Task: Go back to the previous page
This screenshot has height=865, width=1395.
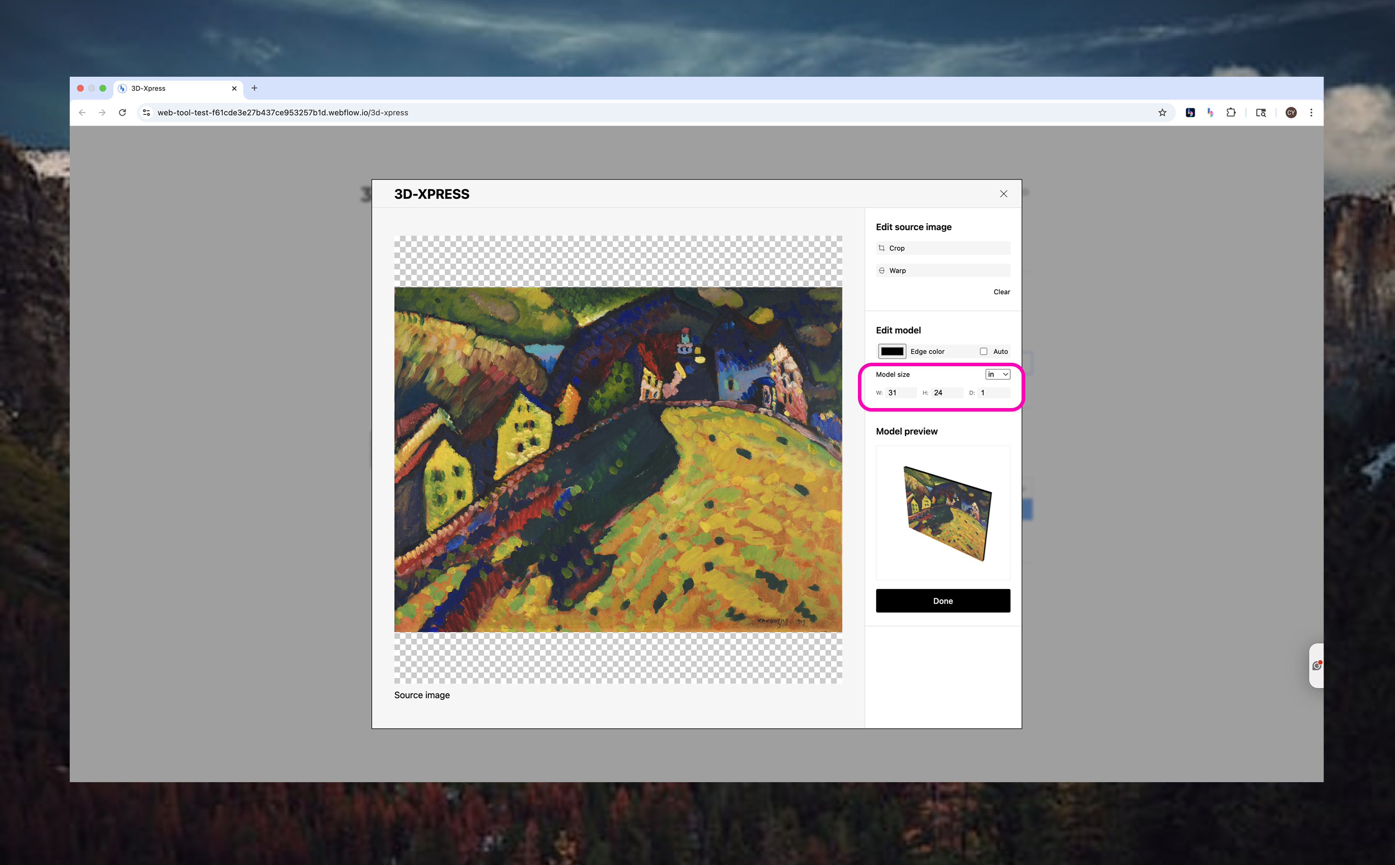Action: tap(82, 112)
